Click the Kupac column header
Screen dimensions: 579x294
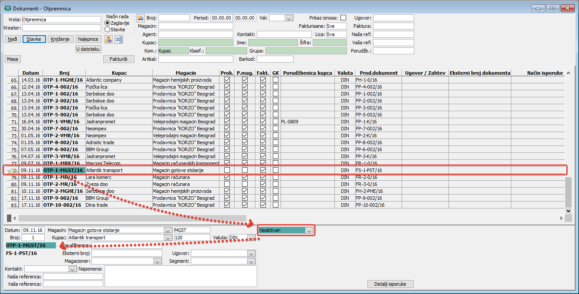[x=119, y=73]
